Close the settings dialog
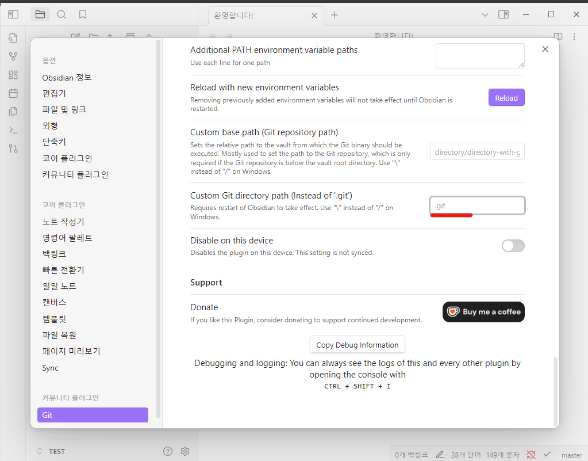The width and height of the screenshot is (588, 461). 545,49
